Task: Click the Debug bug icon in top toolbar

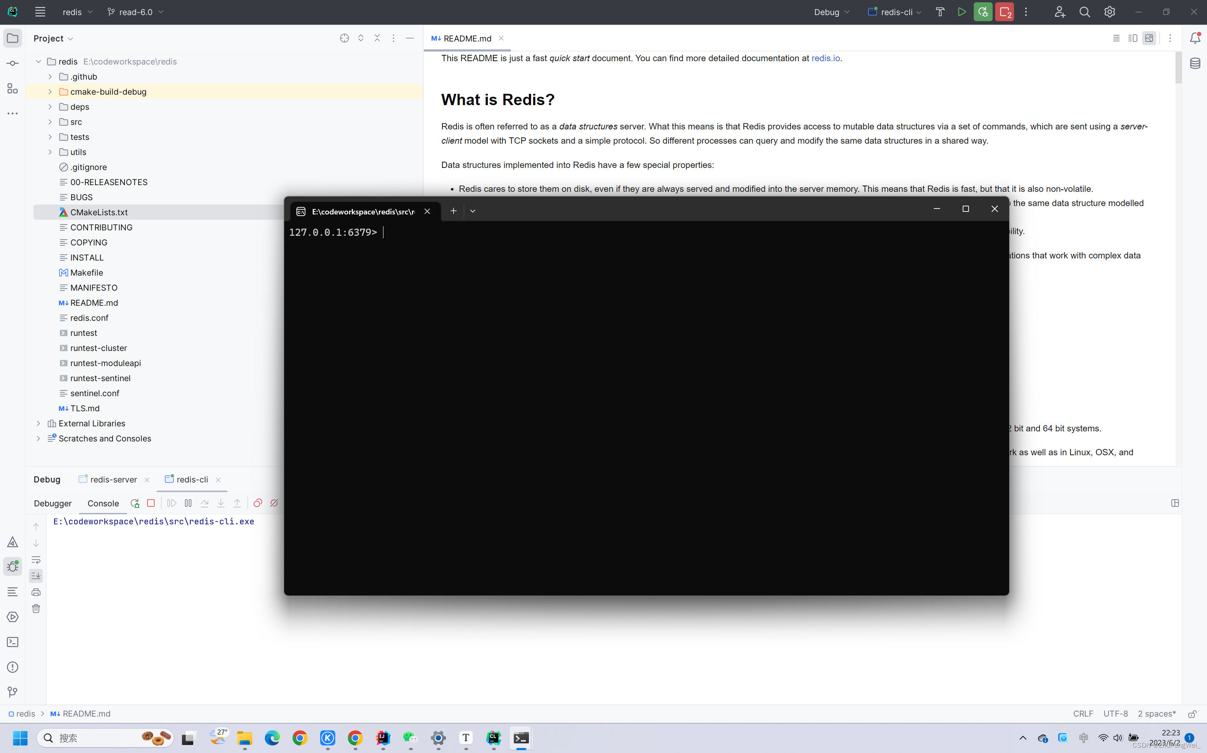Action: pyautogui.click(x=983, y=12)
